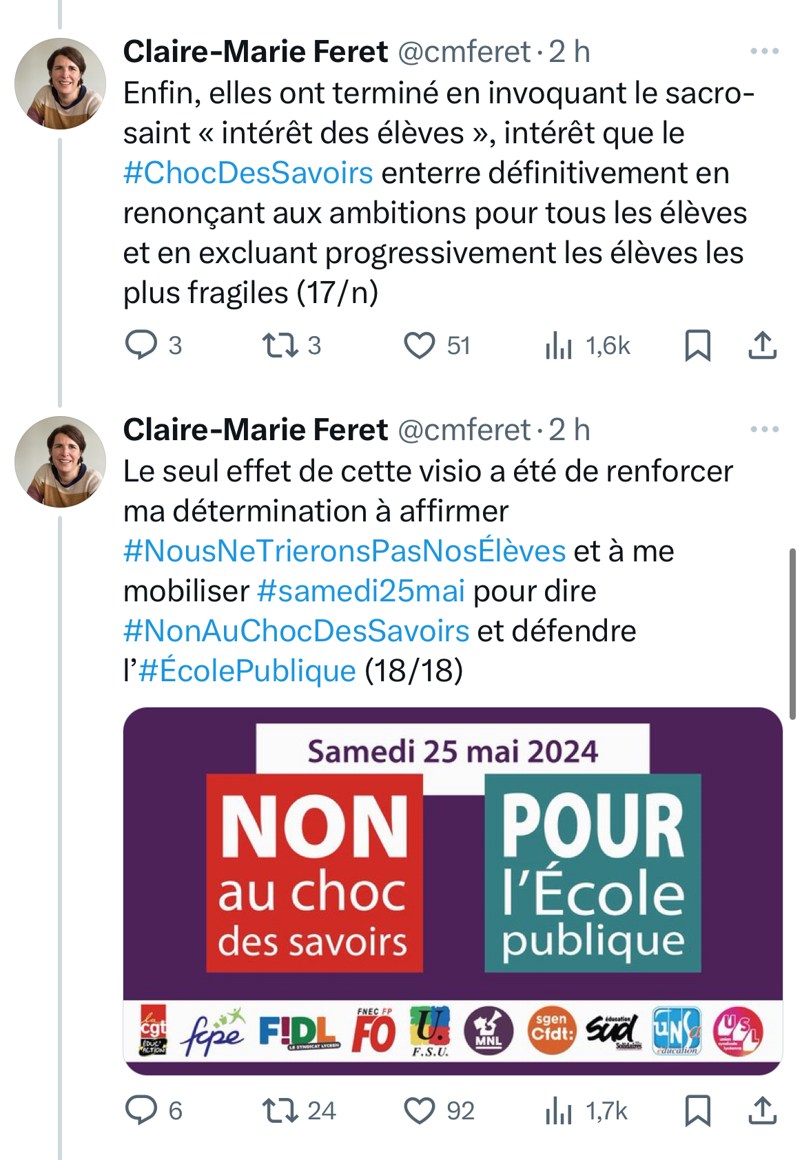View analytics of the 1,7k views tweet

[559, 1110]
